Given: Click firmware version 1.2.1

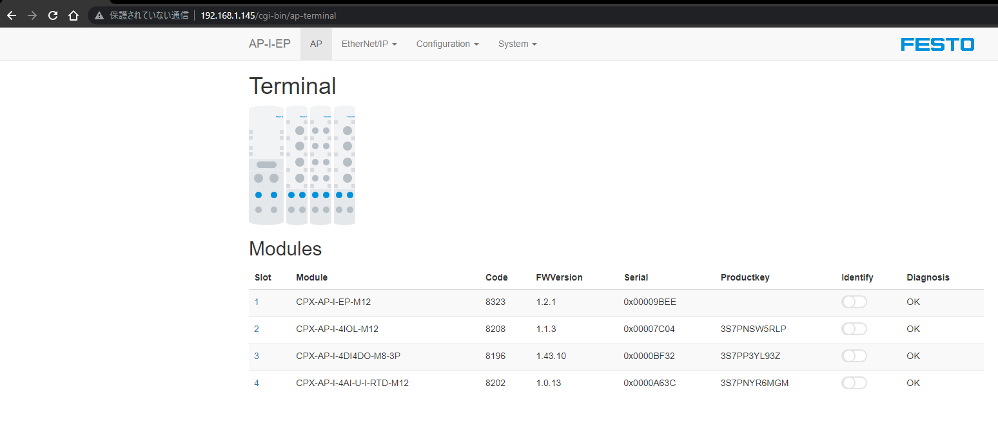Looking at the screenshot, I should pyautogui.click(x=545, y=302).
